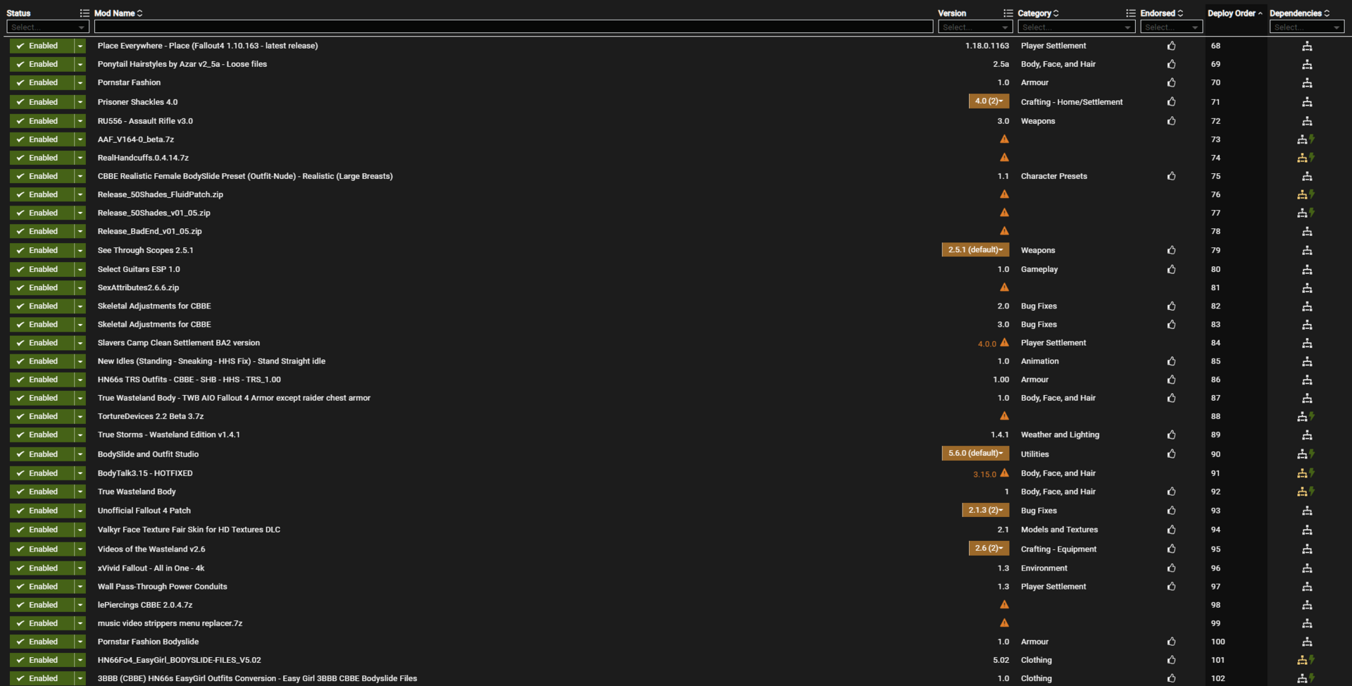Viewport: 1352px width, 686px height.
Task: Disable True Storms - Wasteland Edition v1.4.1
Action: (x=42, y=435)
